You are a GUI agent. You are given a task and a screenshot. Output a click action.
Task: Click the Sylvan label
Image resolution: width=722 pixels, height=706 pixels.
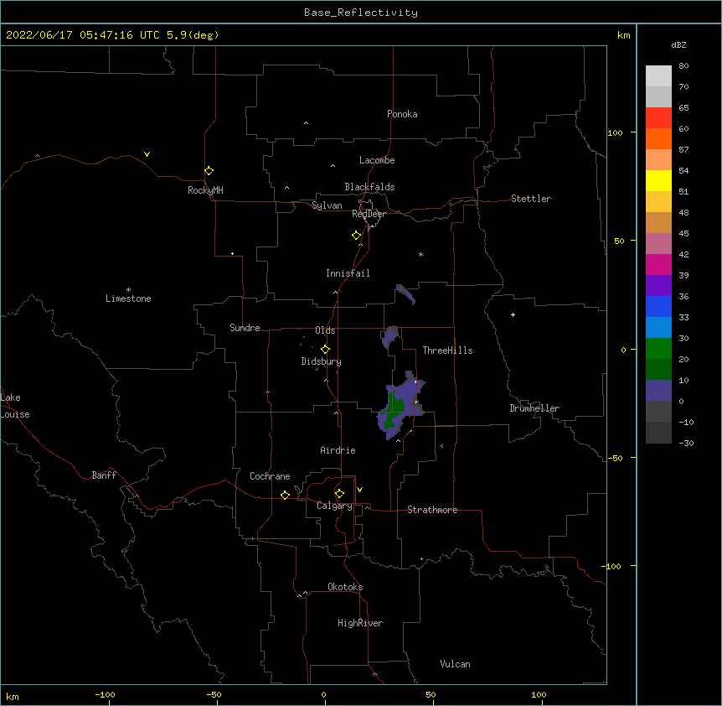click(x=327, y=205)
